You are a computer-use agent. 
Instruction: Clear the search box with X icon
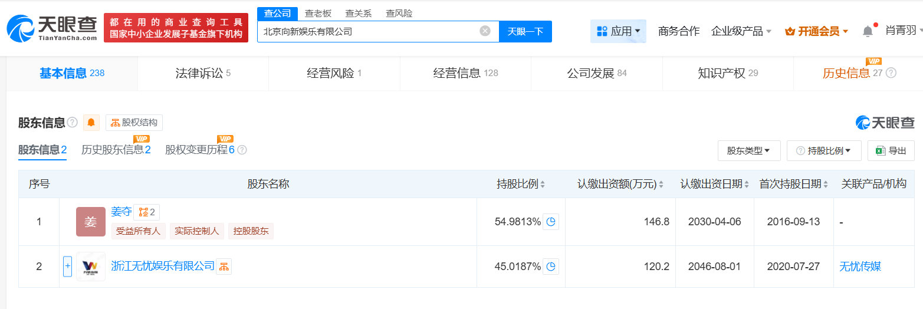[485, 31]
